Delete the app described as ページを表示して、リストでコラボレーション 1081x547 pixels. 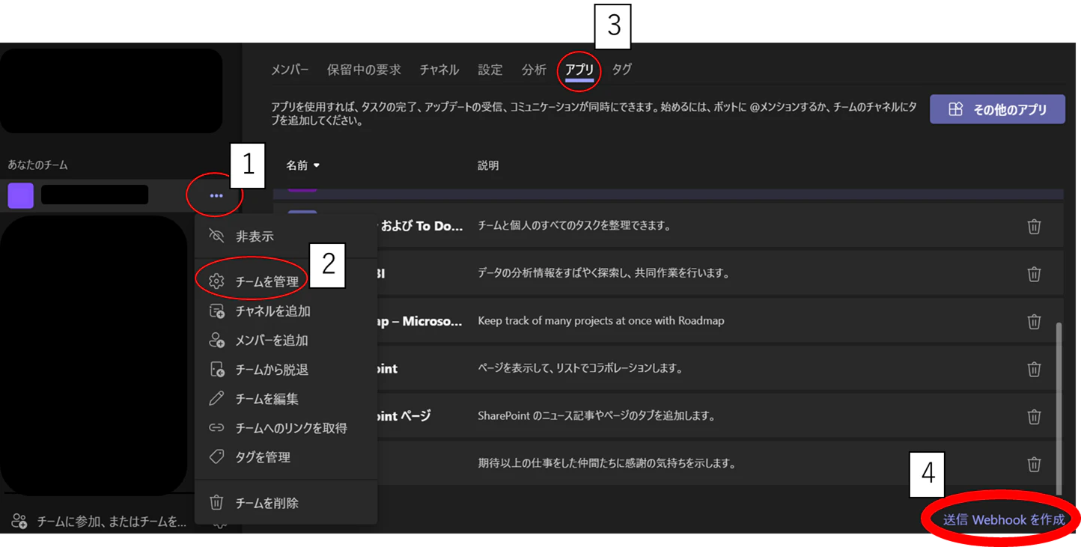[x=1034, y=369]
